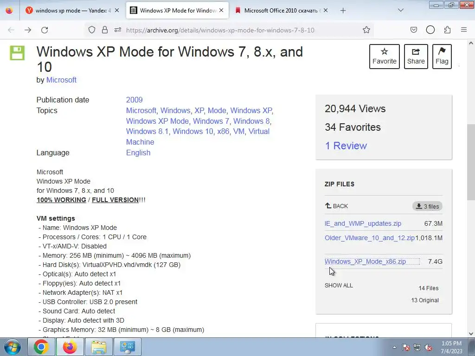Open the Firefox account icon
The image size is (475, 356).
430,30
